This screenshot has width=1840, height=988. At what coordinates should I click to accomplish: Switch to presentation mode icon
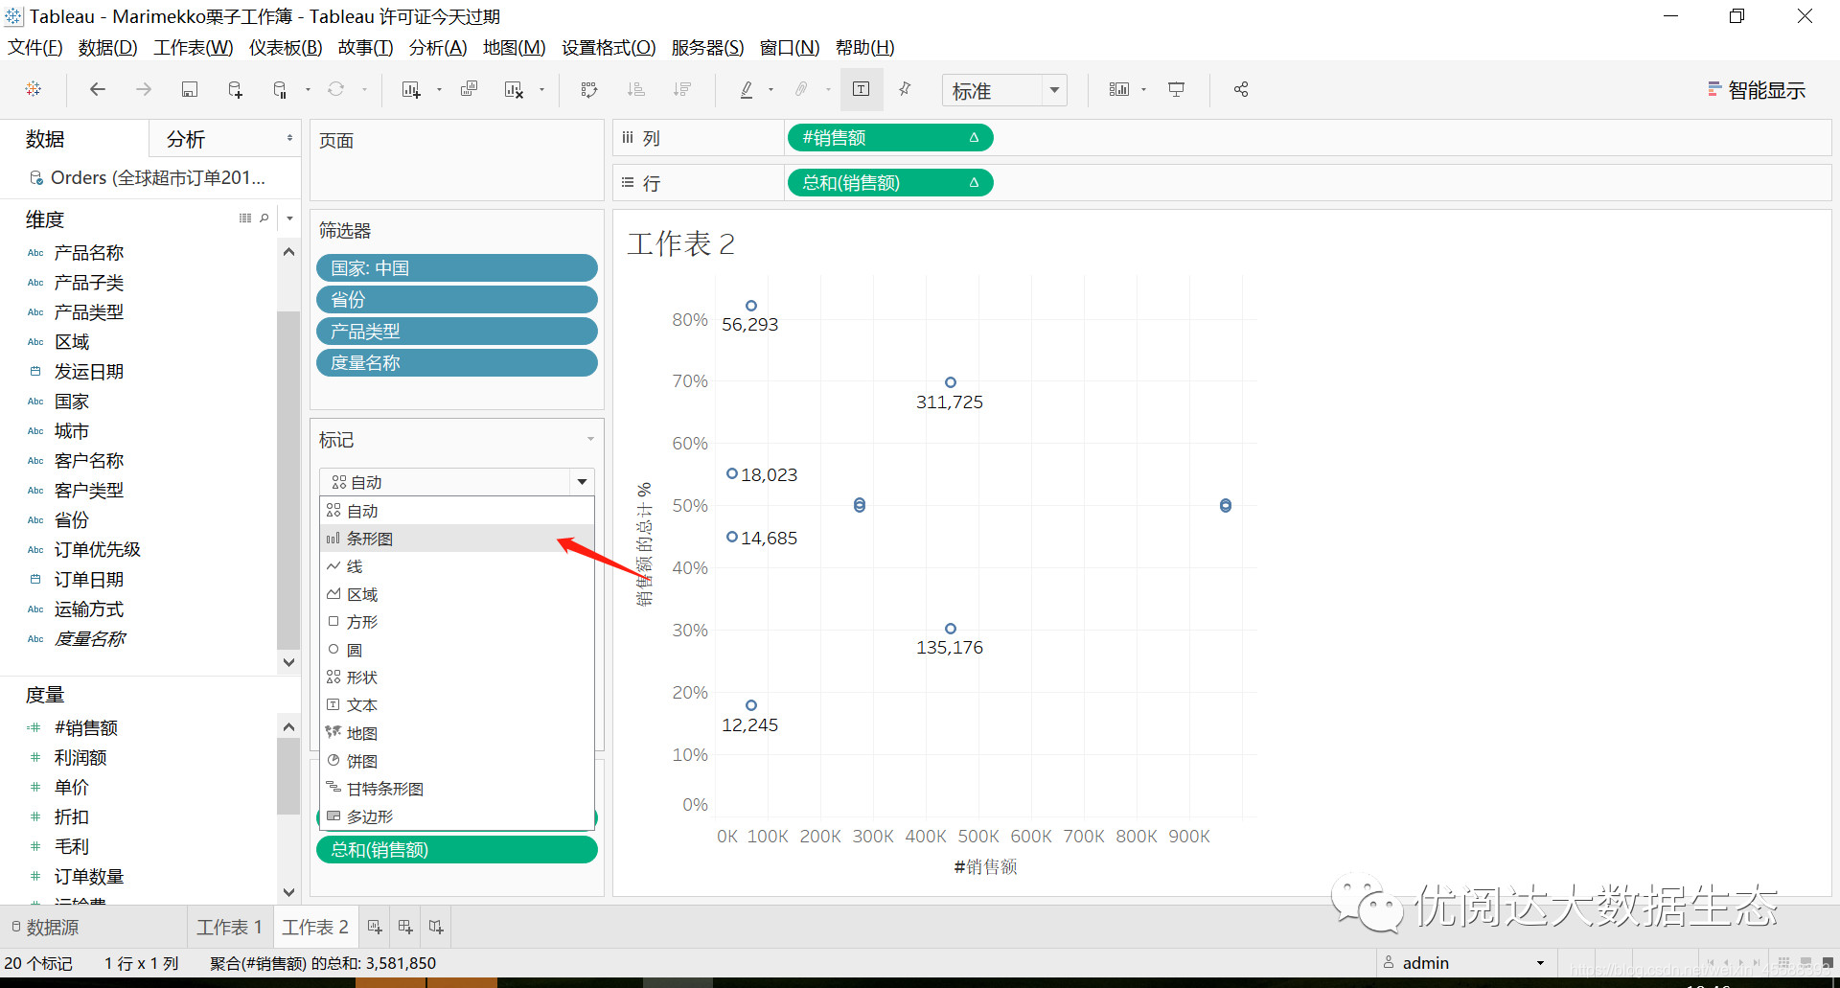[1176, 89]
